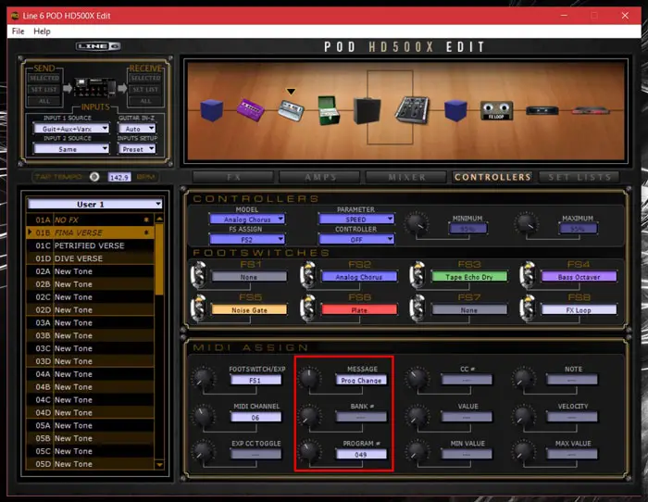Open the Inputs Setup Preset dropdown

point(137,149)
